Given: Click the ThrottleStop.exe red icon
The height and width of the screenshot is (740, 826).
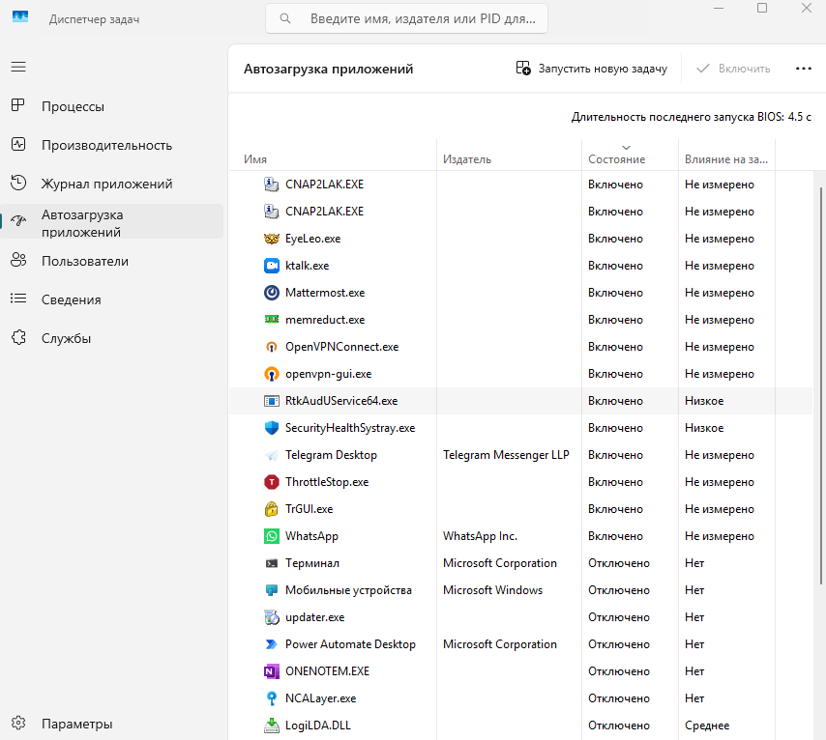Looking at the screenshot, I should [271, 482].
